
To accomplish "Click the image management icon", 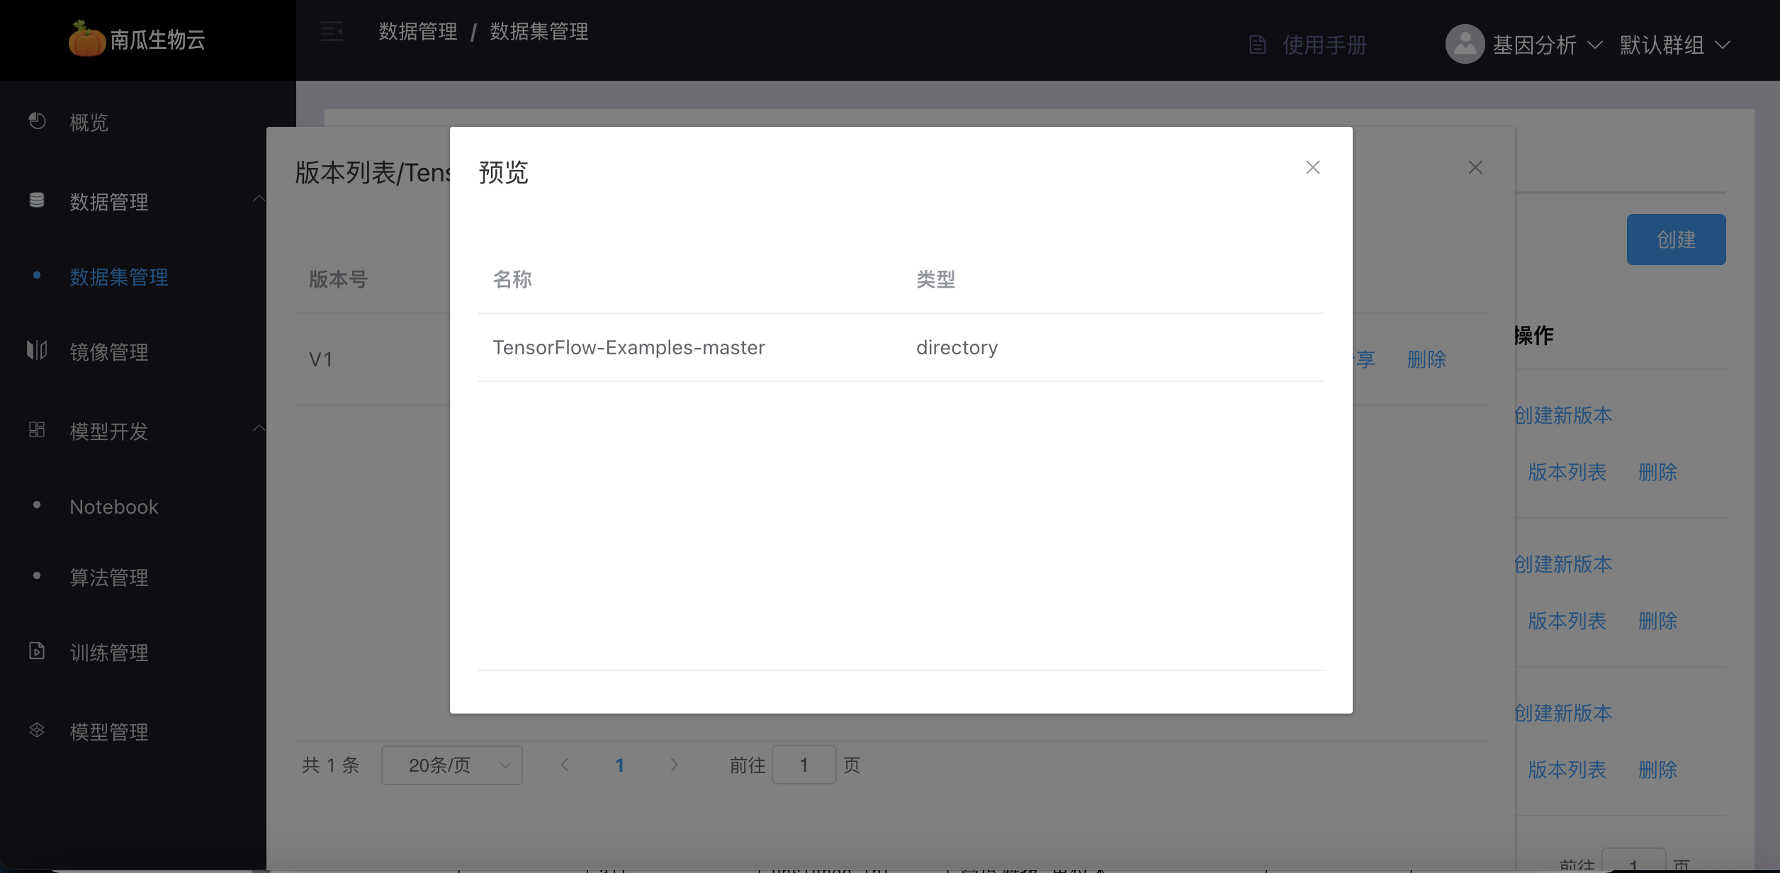I will pos(37,350).
